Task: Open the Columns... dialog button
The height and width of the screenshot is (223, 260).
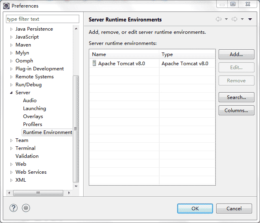Action: point(236,111)
